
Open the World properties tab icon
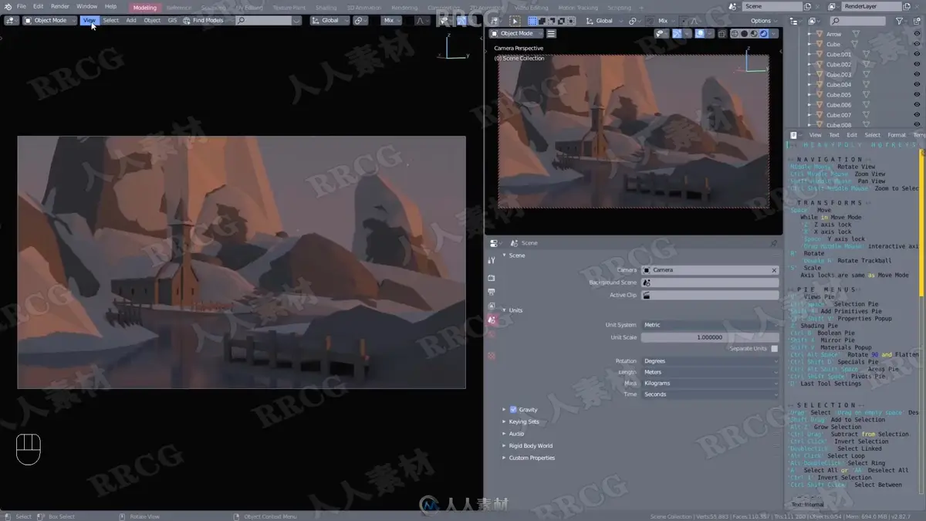coord(492,335)
